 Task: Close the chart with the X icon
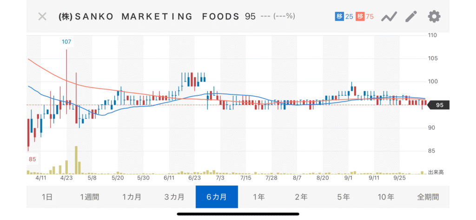(x=42, y=17)
